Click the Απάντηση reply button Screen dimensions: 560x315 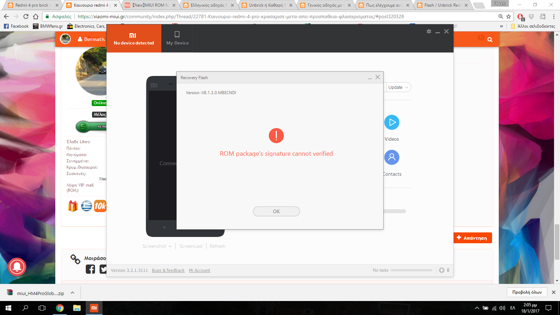click(473, 238)
